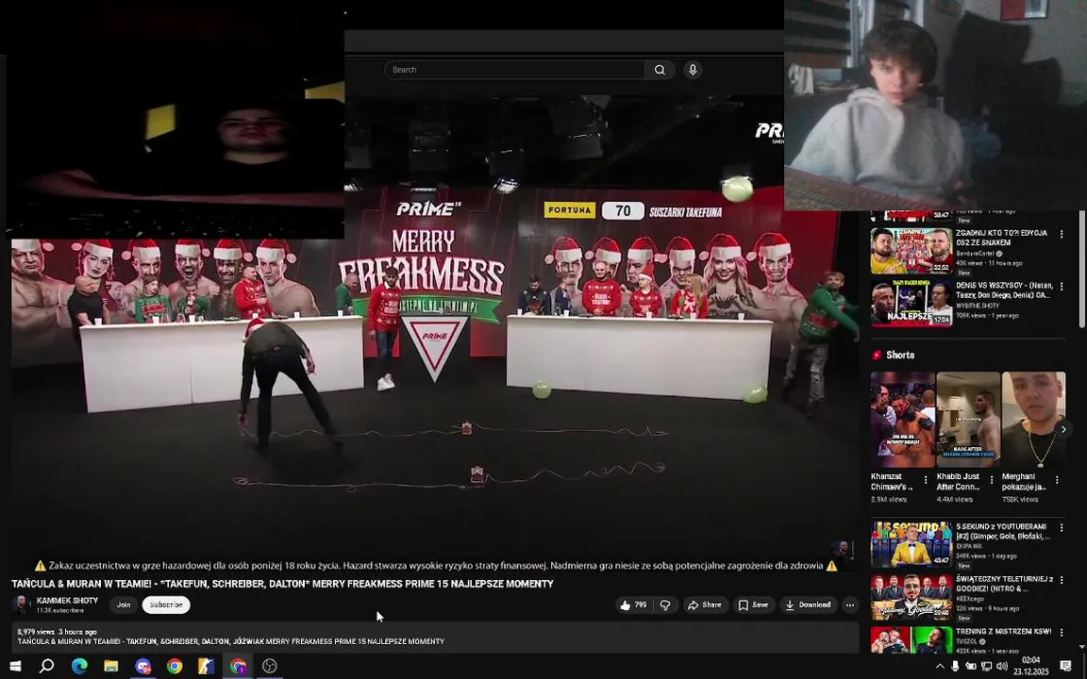This screenshot has height=679, width=1087.
Task: Open Discord from the taskbar
Action: (142, 666)
